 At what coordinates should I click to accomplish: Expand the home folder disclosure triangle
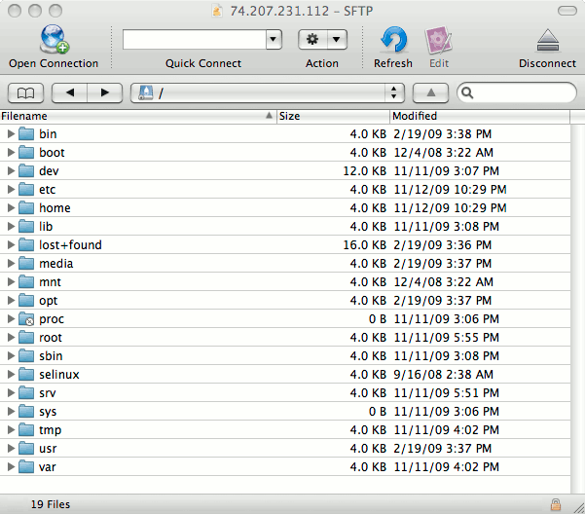(x=12, y=207)
